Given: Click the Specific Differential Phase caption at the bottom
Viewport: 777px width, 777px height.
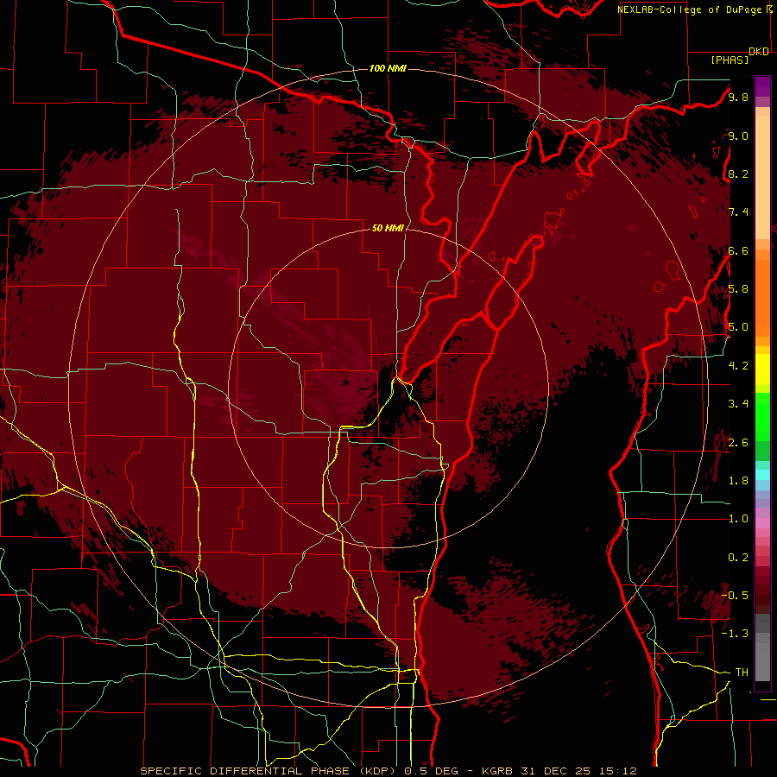Looking at the screenshot, I should 388,771.
